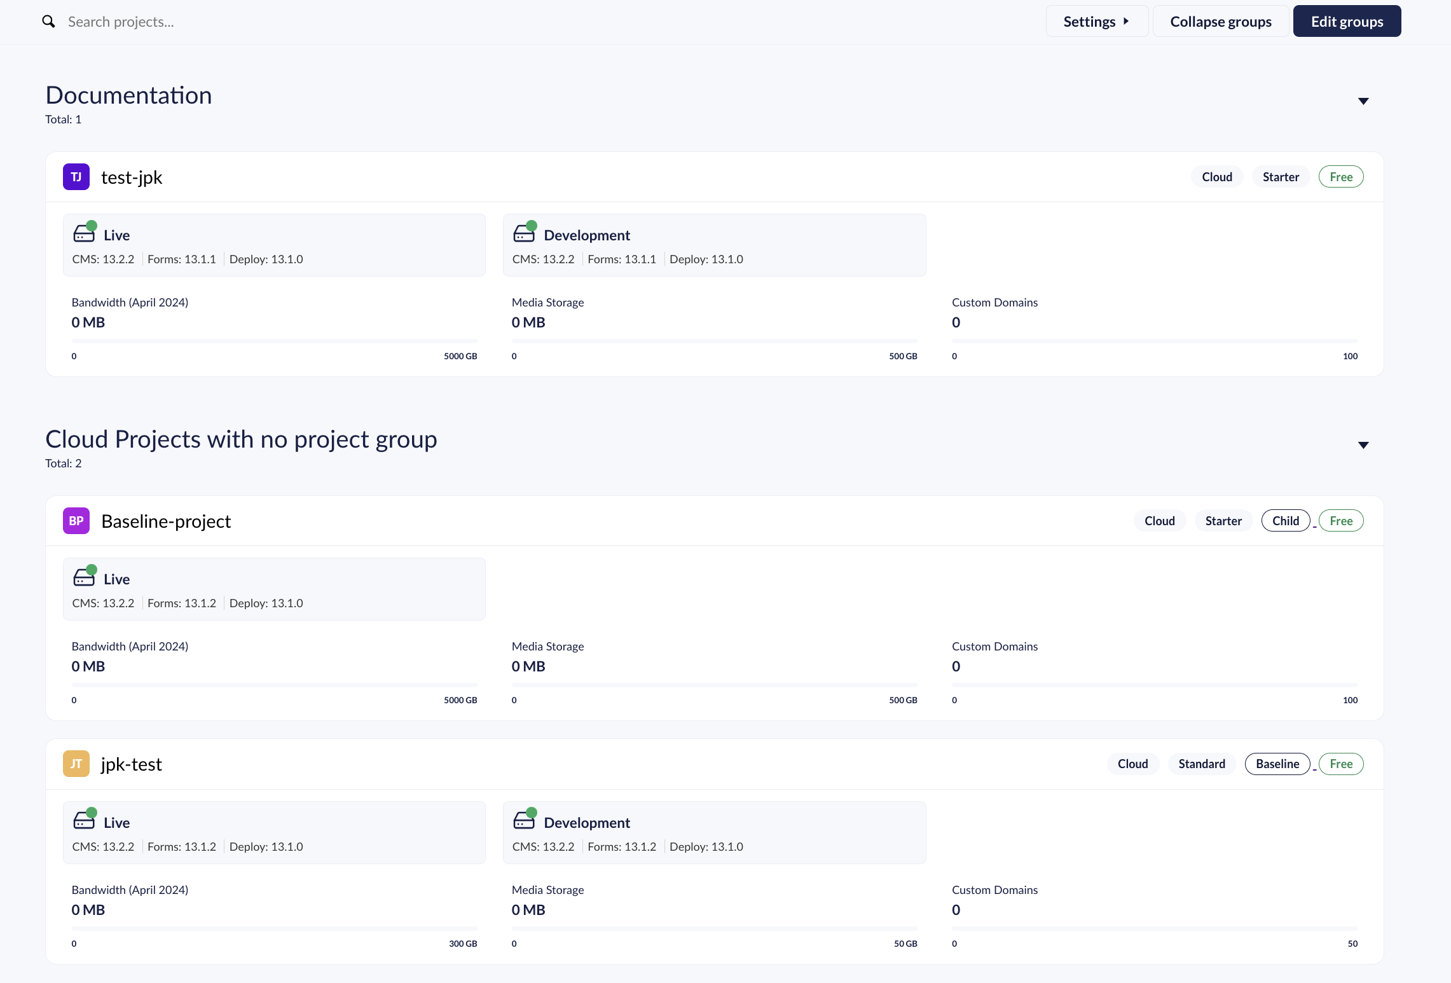Click the Bandwidth usage bar of test-jpk
Viewport: 1451px width, 983px height.
click(274, 341)
